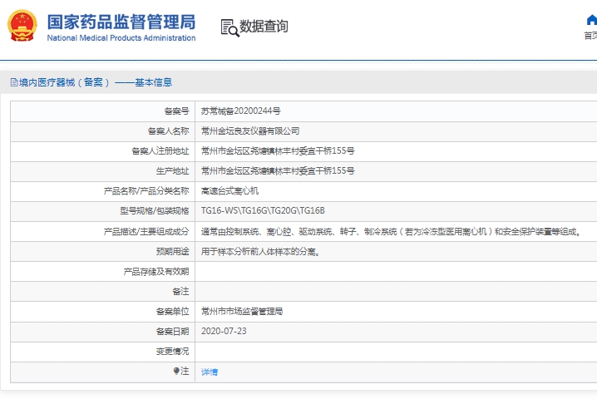Select the product name 高速台式离心机

click(x=229, y=190)
